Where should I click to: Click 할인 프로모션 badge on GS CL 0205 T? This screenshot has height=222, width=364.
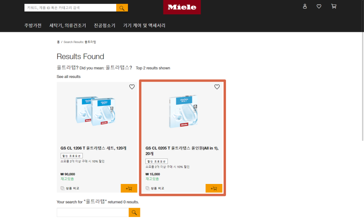point(156,161)
